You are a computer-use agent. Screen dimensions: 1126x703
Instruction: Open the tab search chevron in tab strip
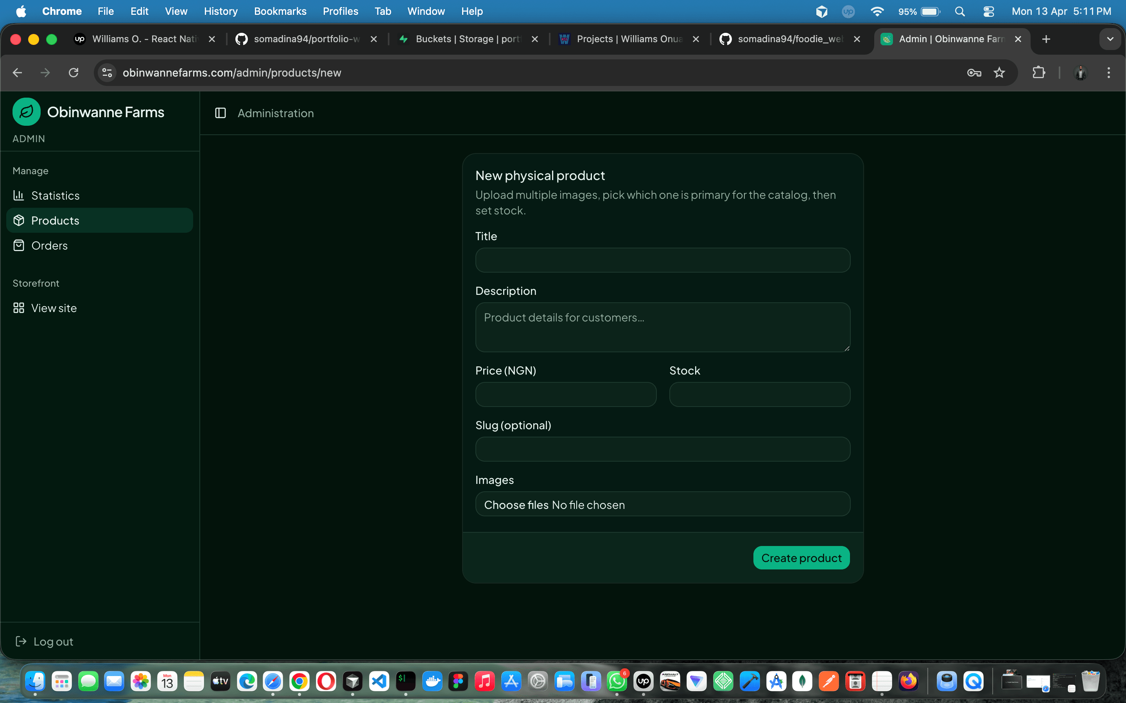coord(1111,39)
